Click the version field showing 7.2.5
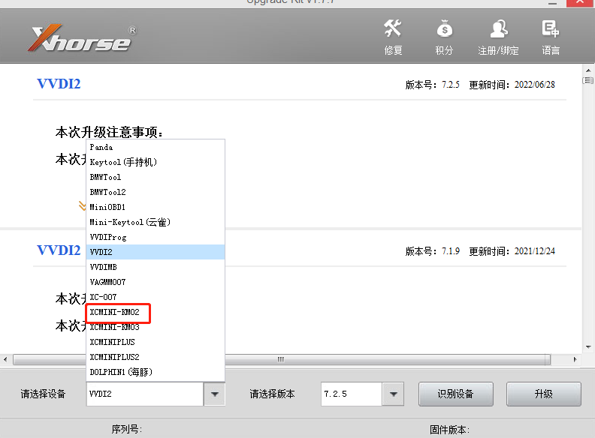The image size is (595, 438). tap(352, 394)
